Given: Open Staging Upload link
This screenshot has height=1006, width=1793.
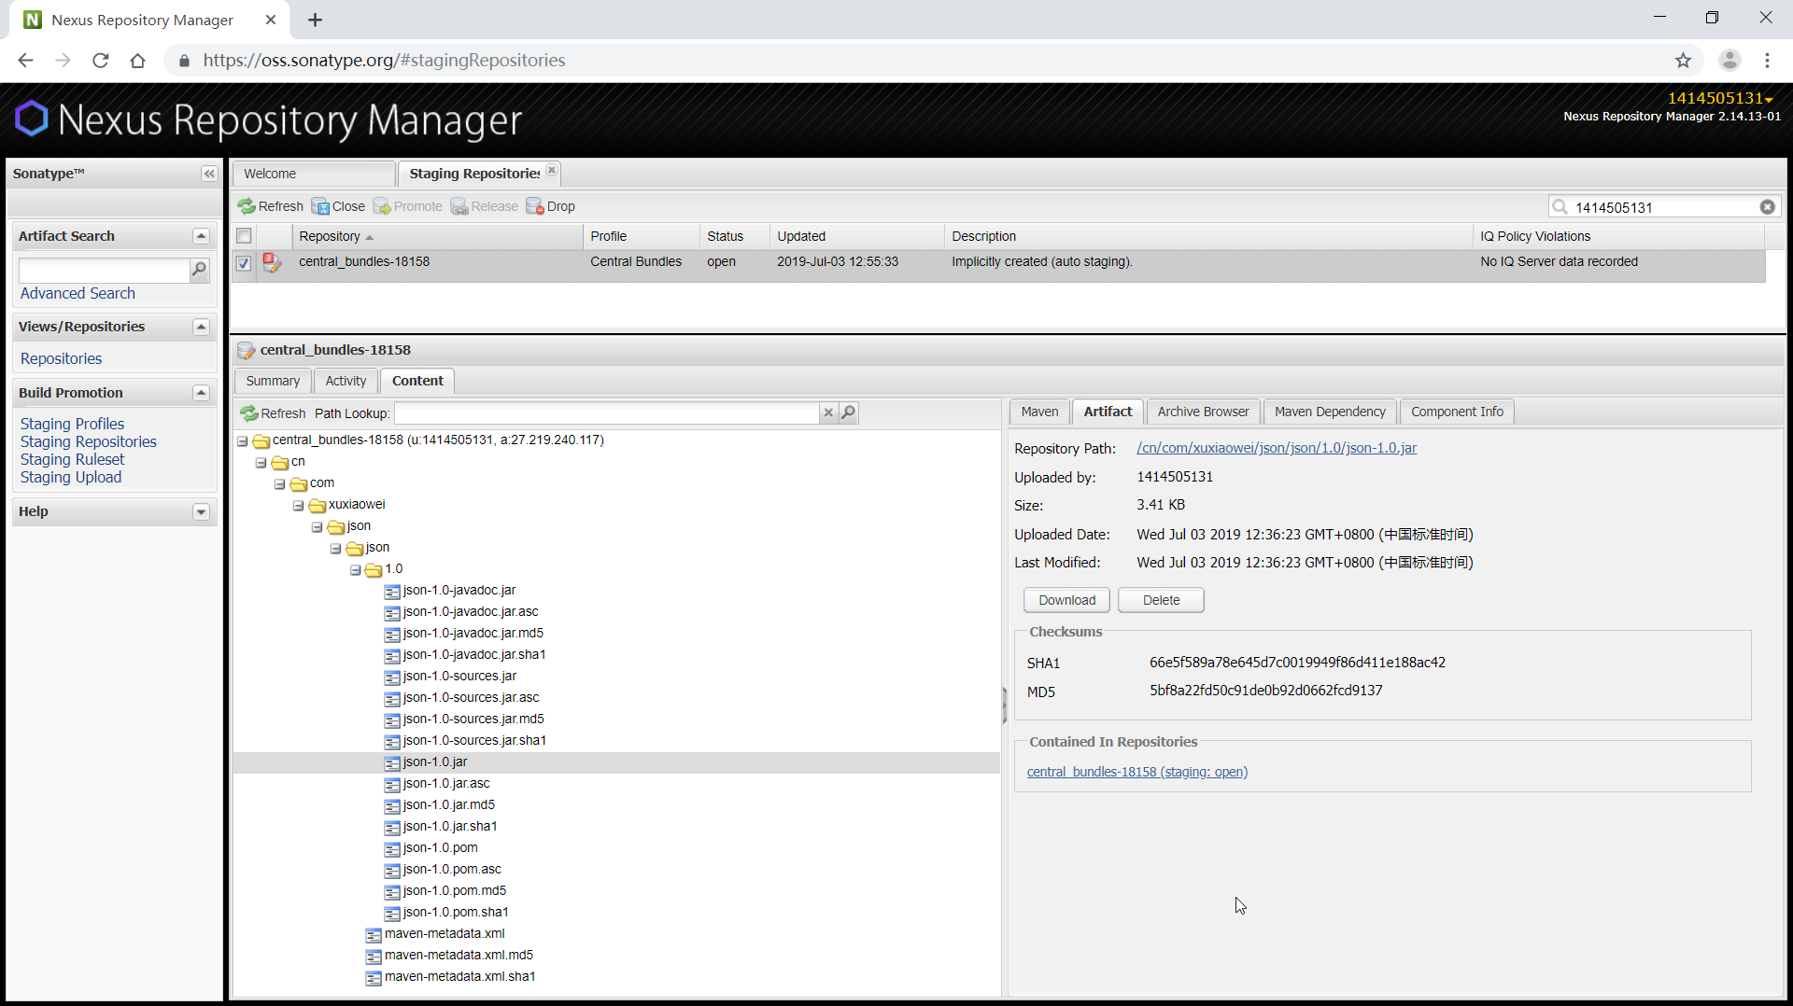Looking at the screenshot, I should point(71,477).
